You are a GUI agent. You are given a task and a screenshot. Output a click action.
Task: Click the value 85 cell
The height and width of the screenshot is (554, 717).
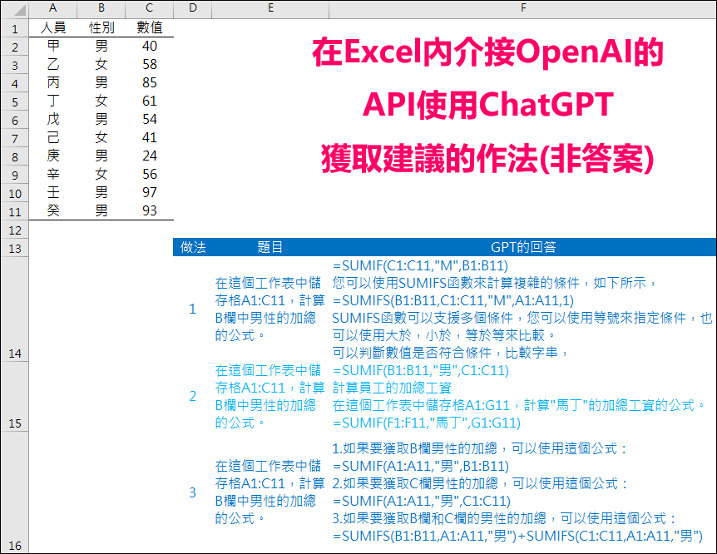click(x=149, y=83)
